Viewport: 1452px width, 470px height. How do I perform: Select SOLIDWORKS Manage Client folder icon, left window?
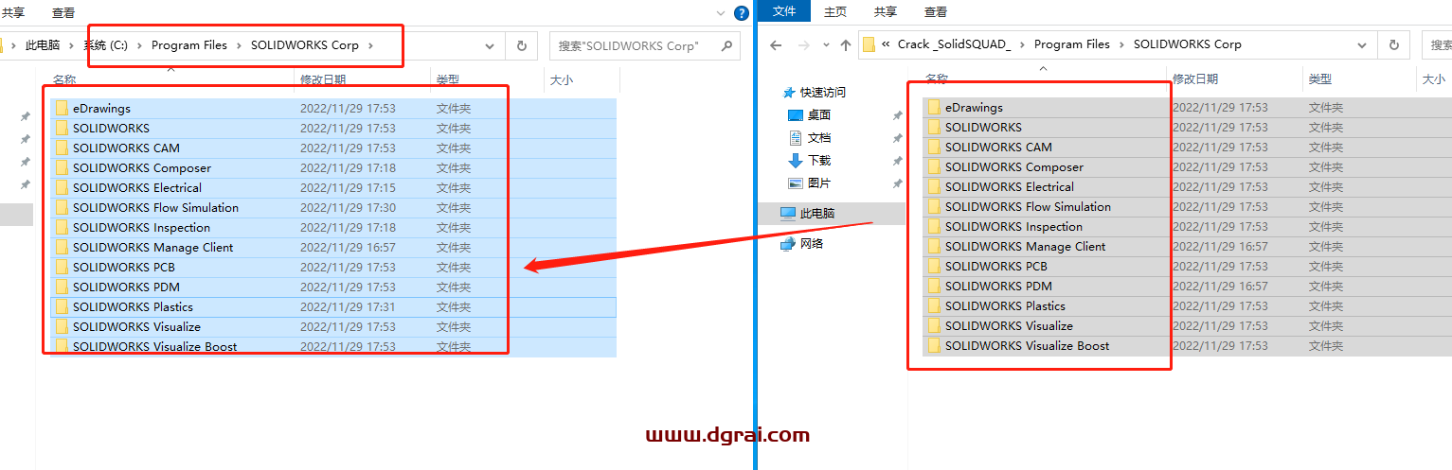click(63, 247)
